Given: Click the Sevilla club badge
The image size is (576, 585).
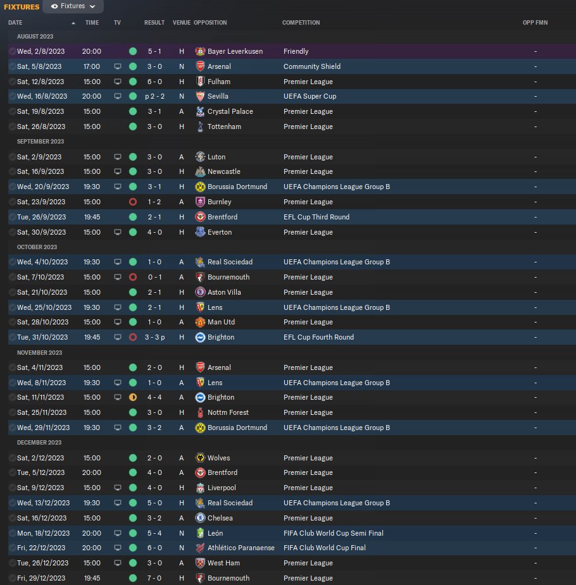Looking at the screenshot, I should pyautogui.click(x=200, y=96).
